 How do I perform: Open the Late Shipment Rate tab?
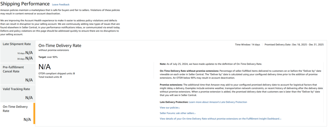click(17, 44)
